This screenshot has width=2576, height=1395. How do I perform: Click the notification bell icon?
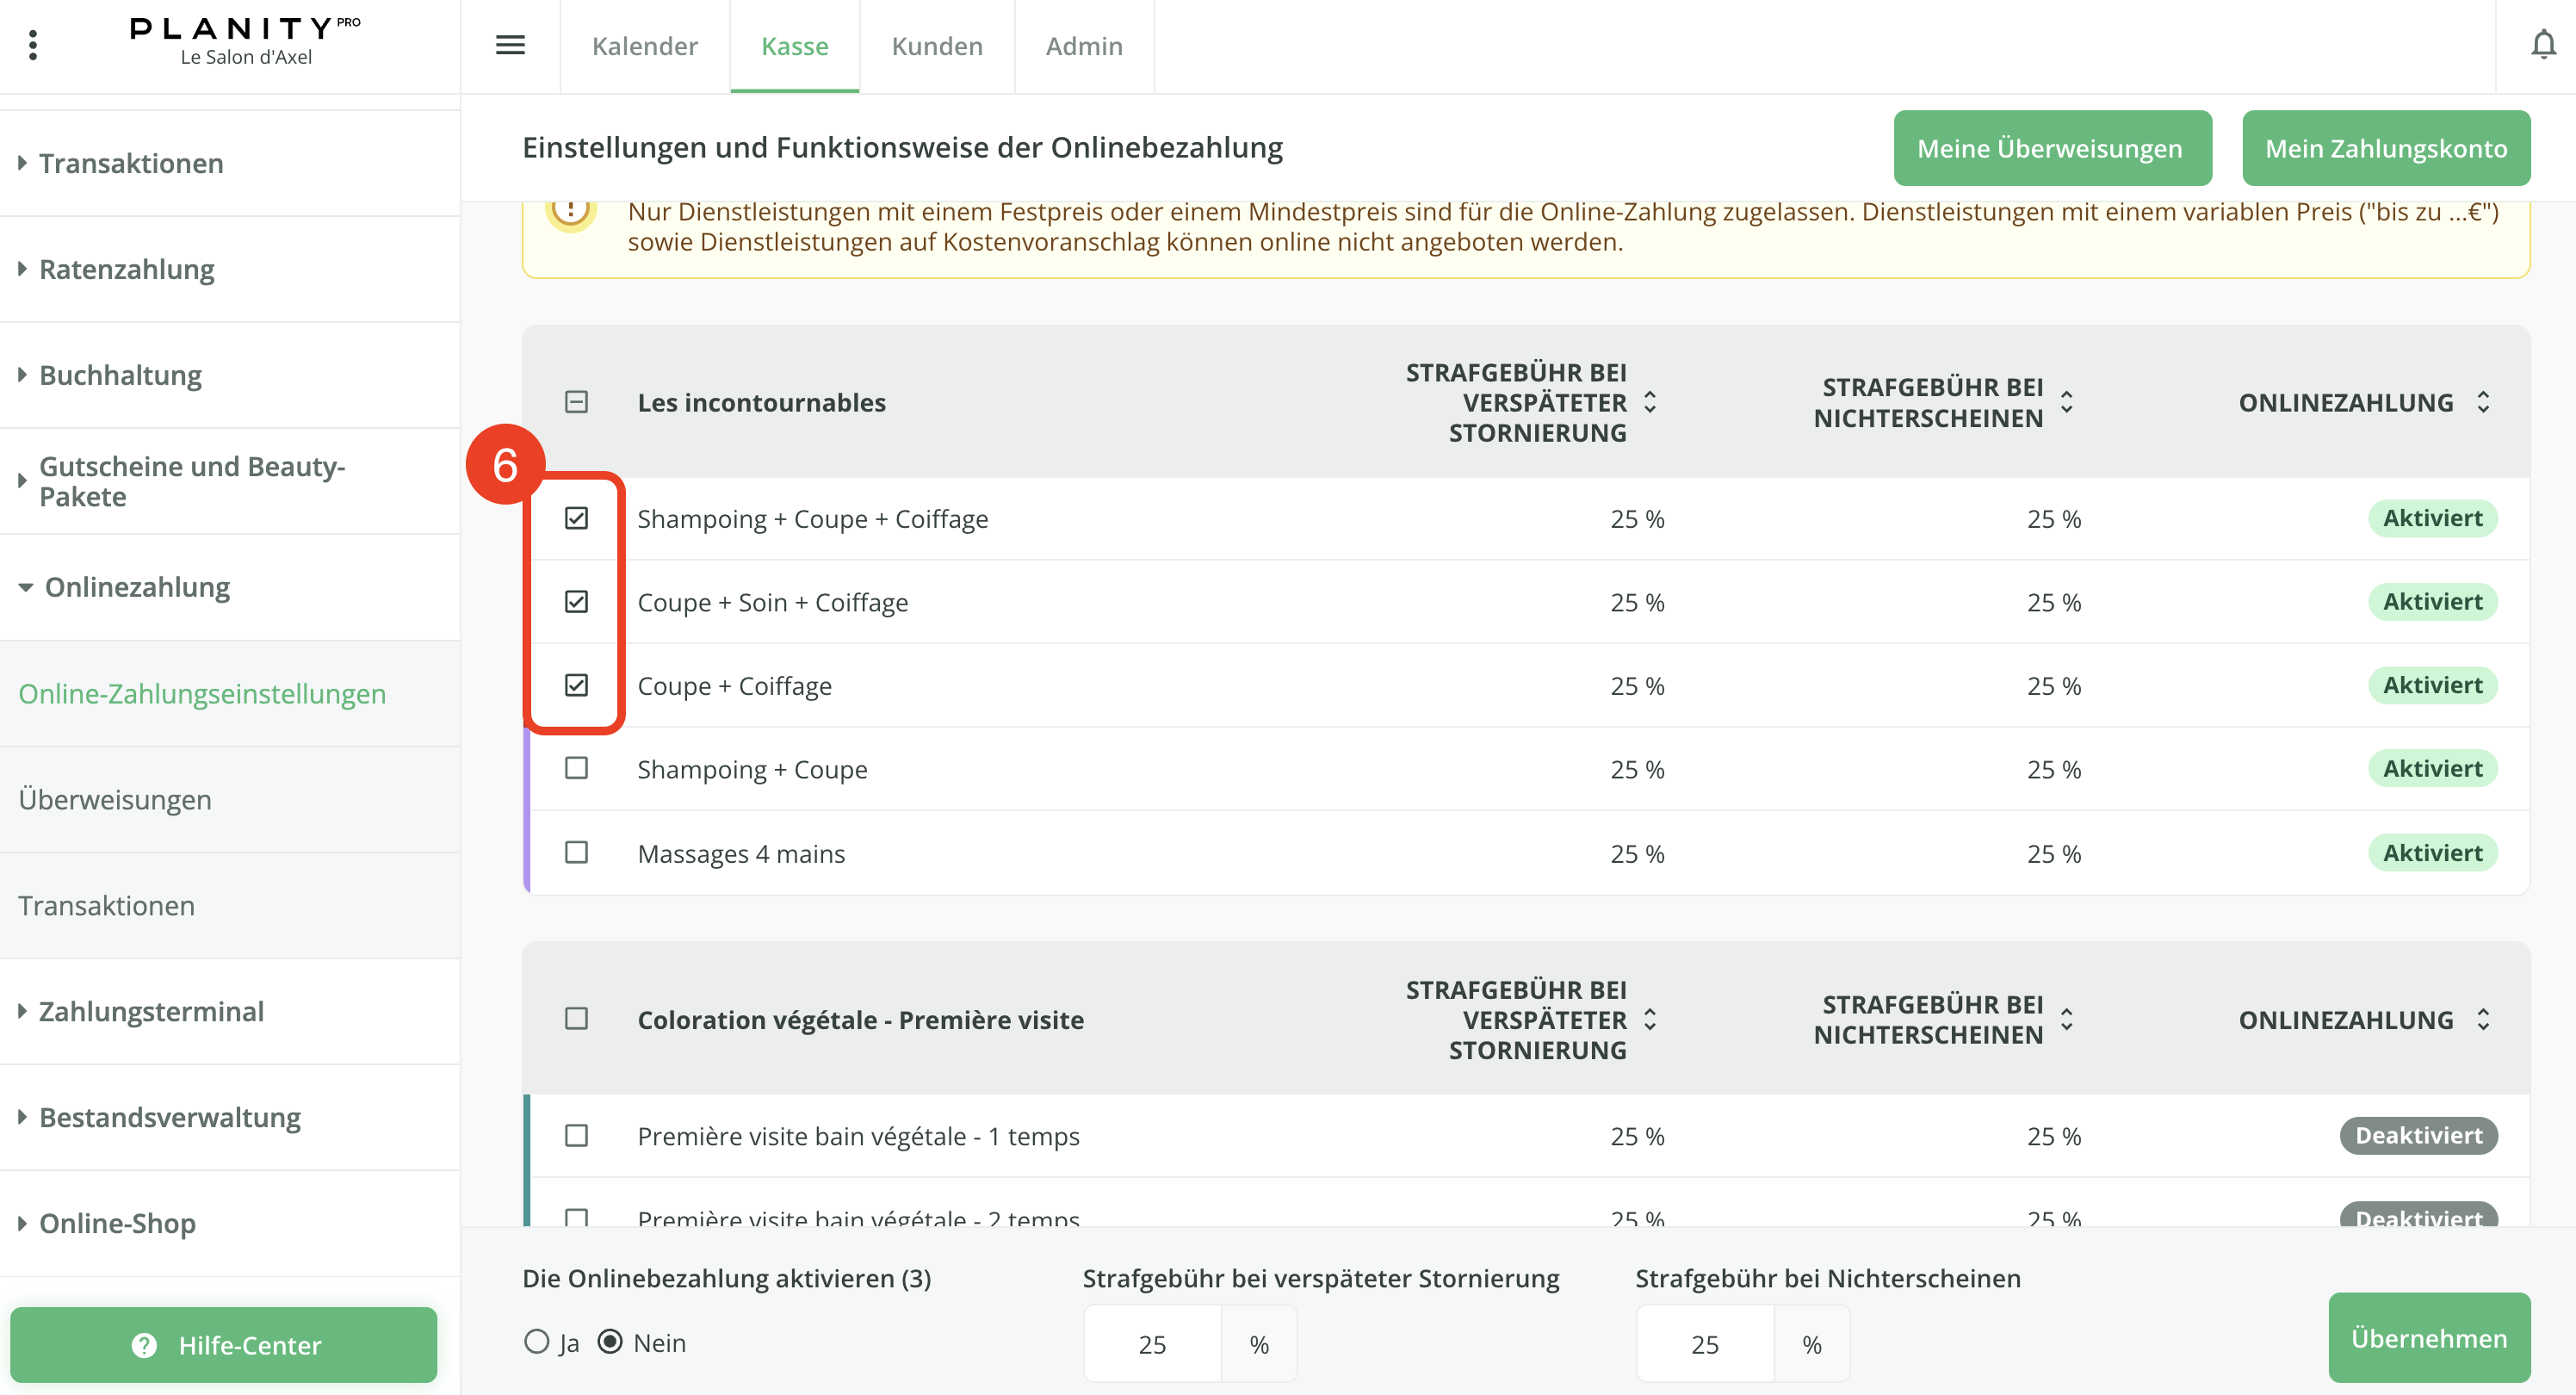[x=2543, y=45]
